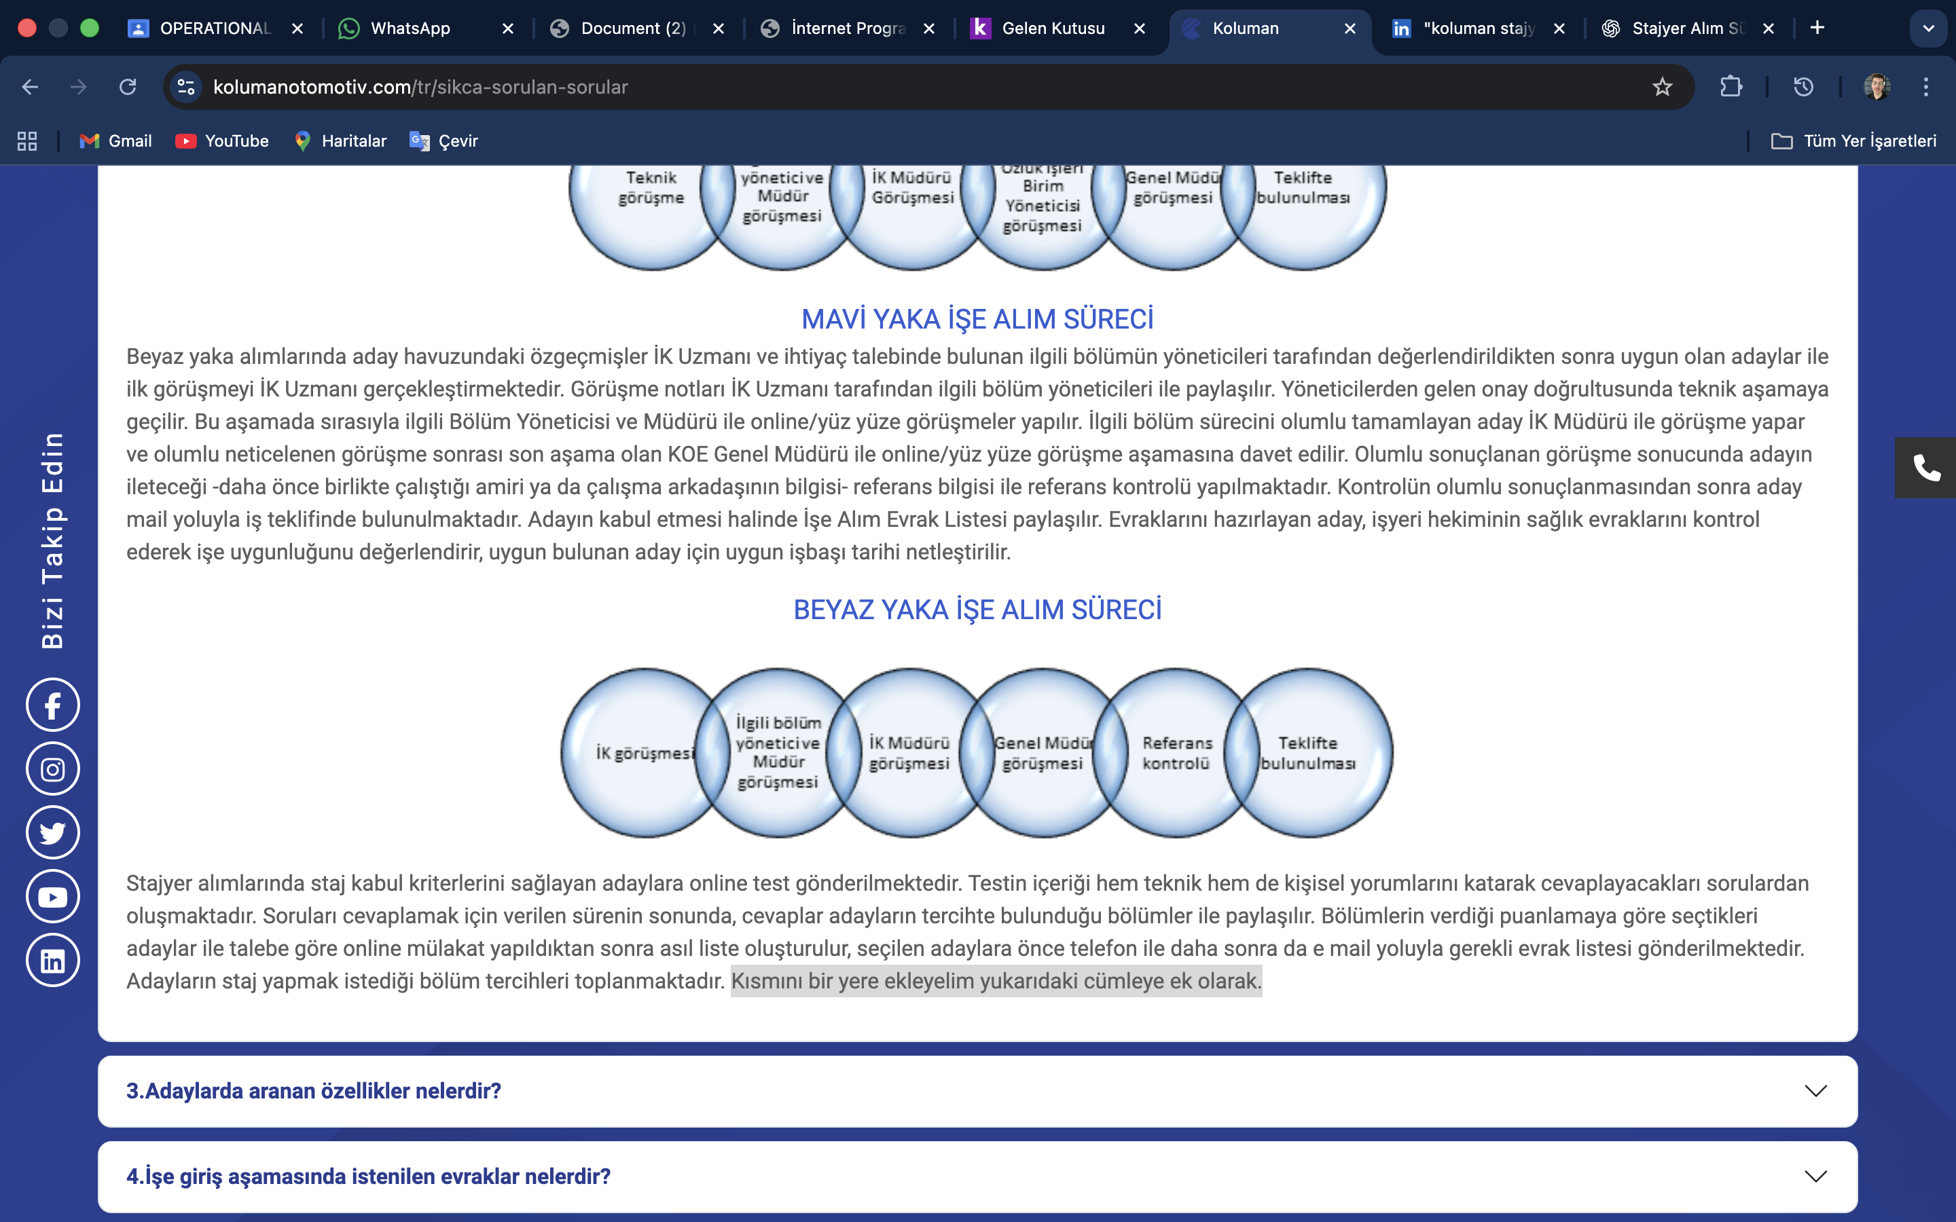Screen dimensions: 1956x1222
Task: Open the Haritalar bookmark
Action: [x=340, y=141]
